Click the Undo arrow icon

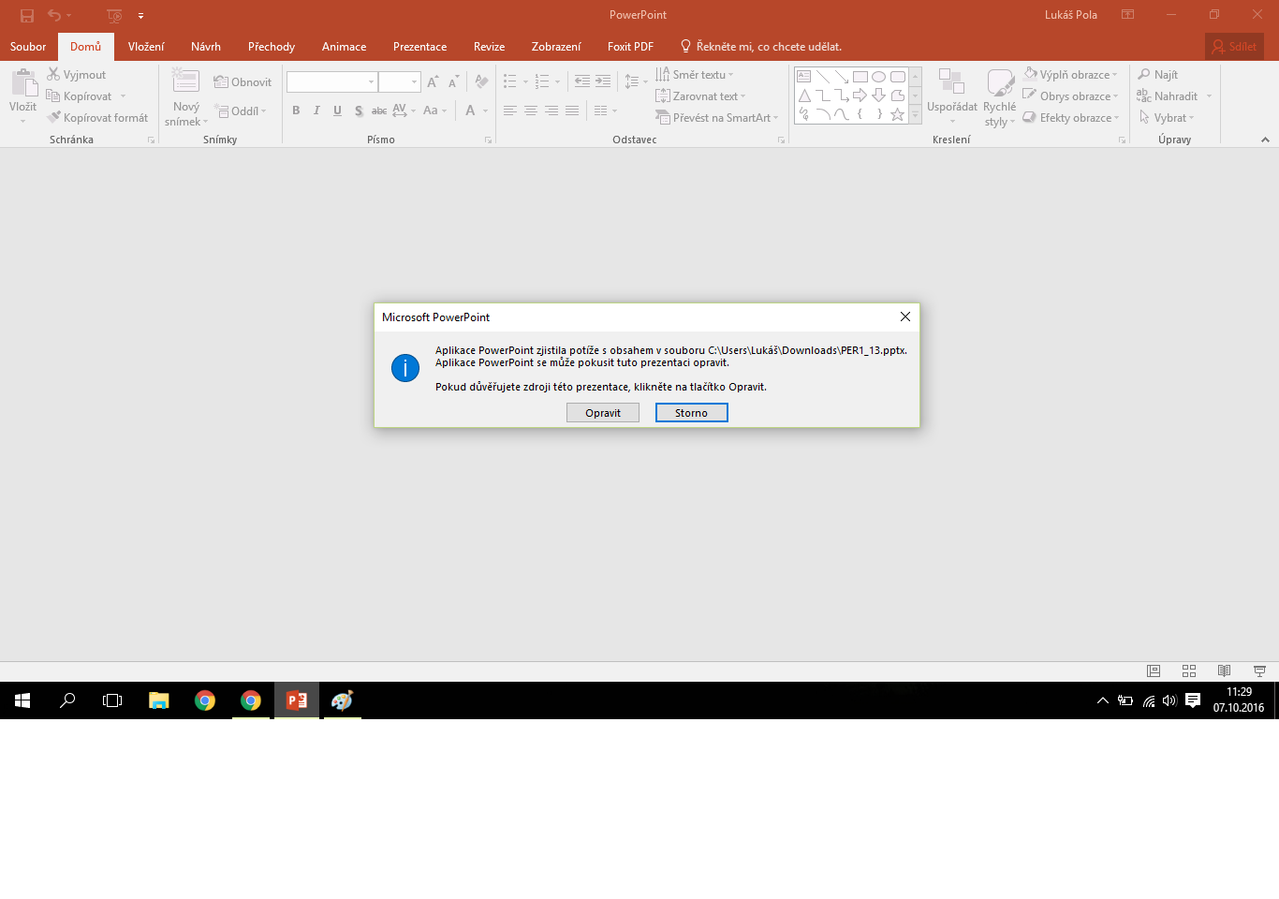(x=54, y=15)
